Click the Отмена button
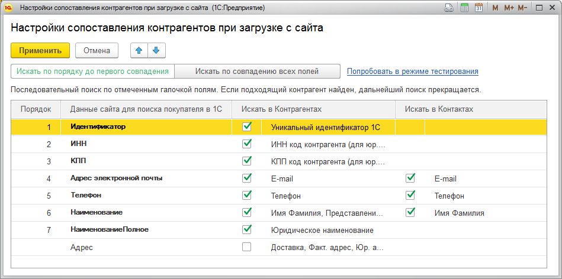The image size is (562, 279). (97, 50)
